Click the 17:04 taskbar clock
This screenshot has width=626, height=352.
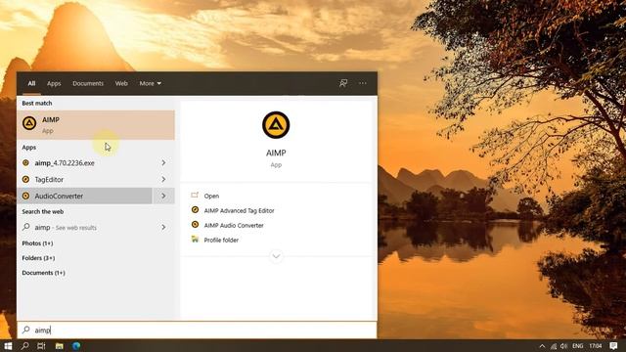coord(596,346)
